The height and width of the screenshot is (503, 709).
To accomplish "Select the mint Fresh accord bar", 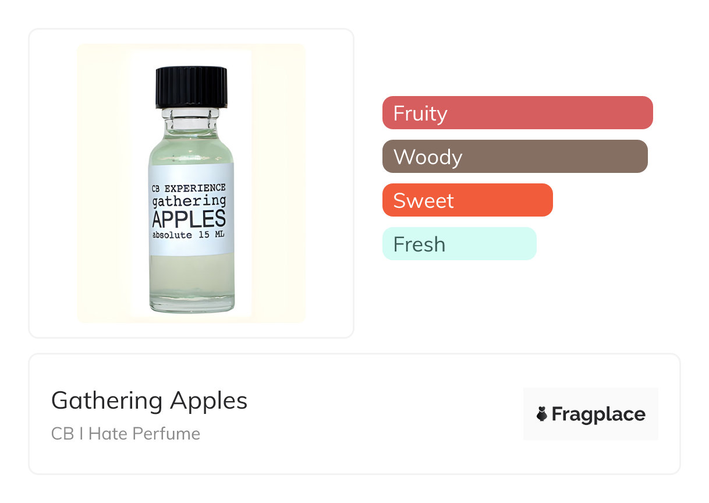I will pos(459,244).
